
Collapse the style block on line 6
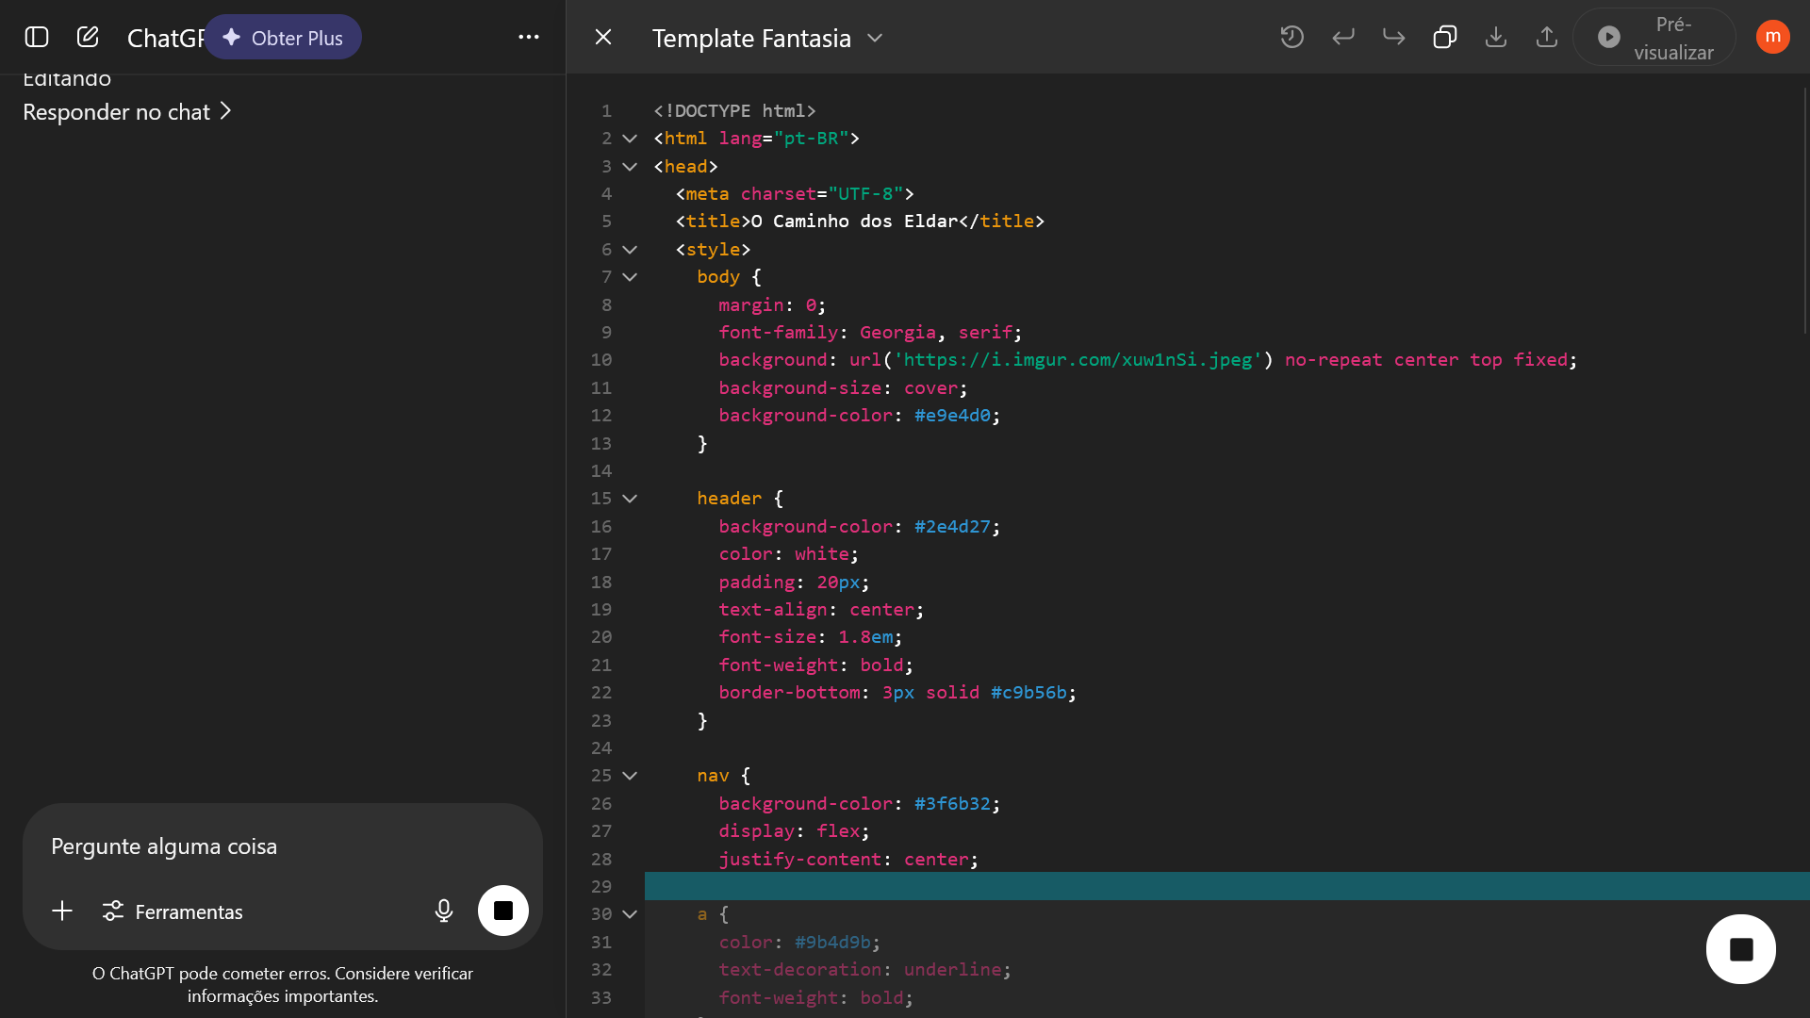click(630, 250)
